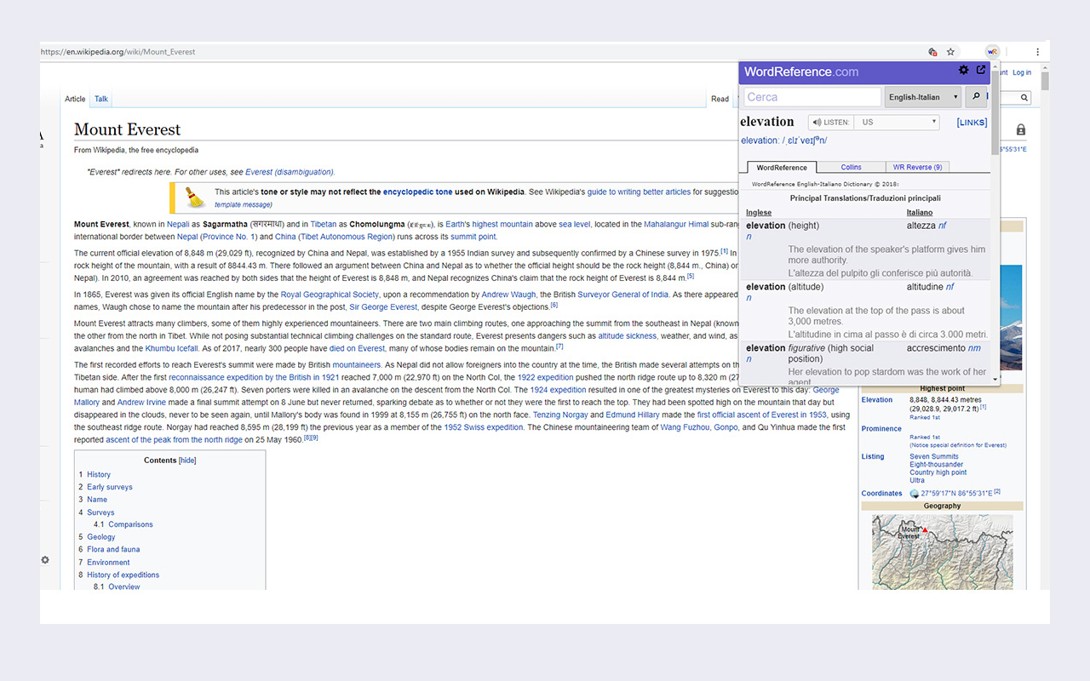
Task: Jump to Early surveys section
Action: [110, 488]
